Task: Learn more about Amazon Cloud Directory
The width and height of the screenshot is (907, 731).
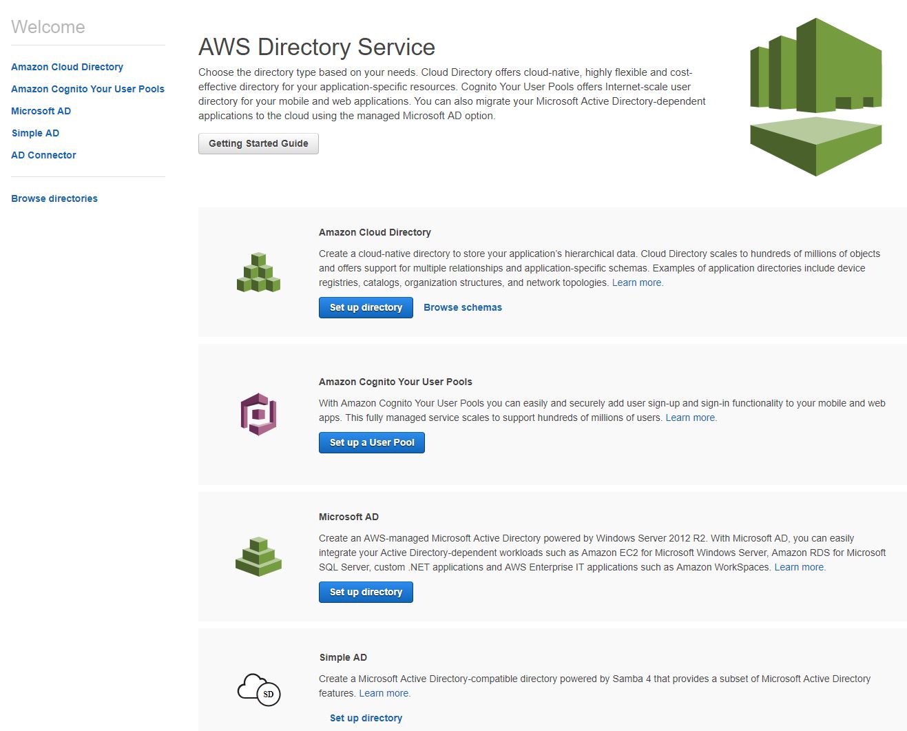Action: click(637, 282)
